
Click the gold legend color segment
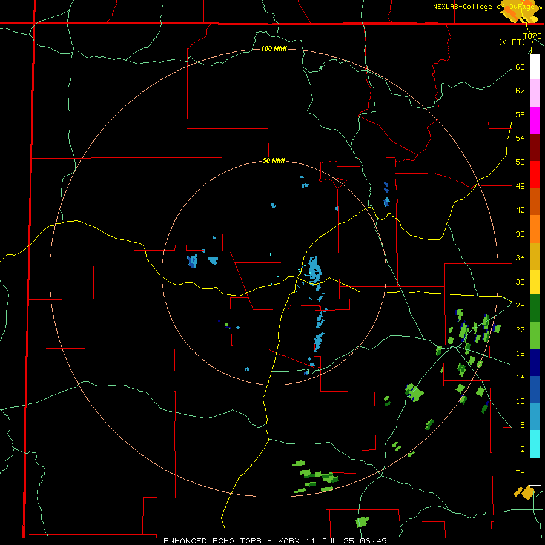tap(535, 256)
